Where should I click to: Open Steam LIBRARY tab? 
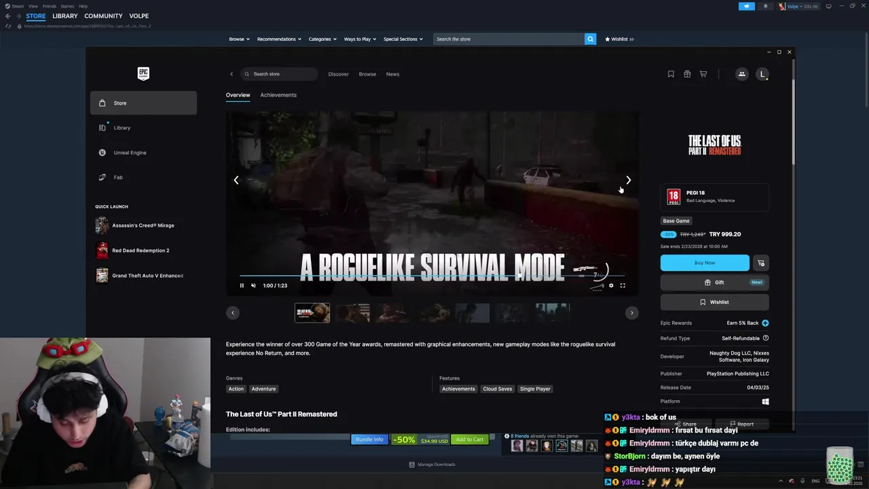coord(65,16)
